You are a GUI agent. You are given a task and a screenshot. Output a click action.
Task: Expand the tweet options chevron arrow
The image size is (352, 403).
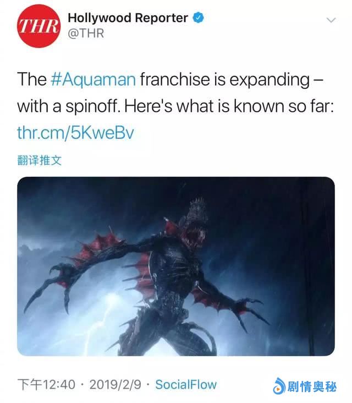(331, 20)
